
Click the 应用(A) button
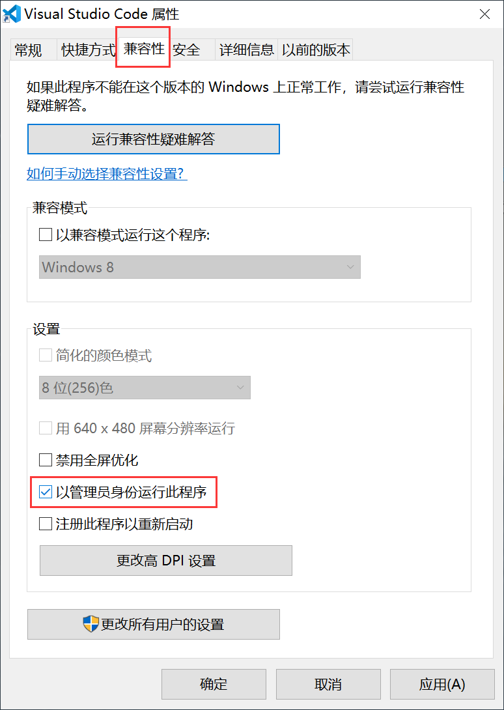[x=442, y=684]
